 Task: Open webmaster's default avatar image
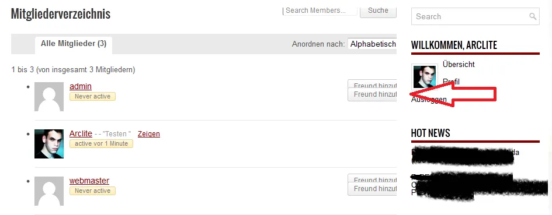point(49,191)
